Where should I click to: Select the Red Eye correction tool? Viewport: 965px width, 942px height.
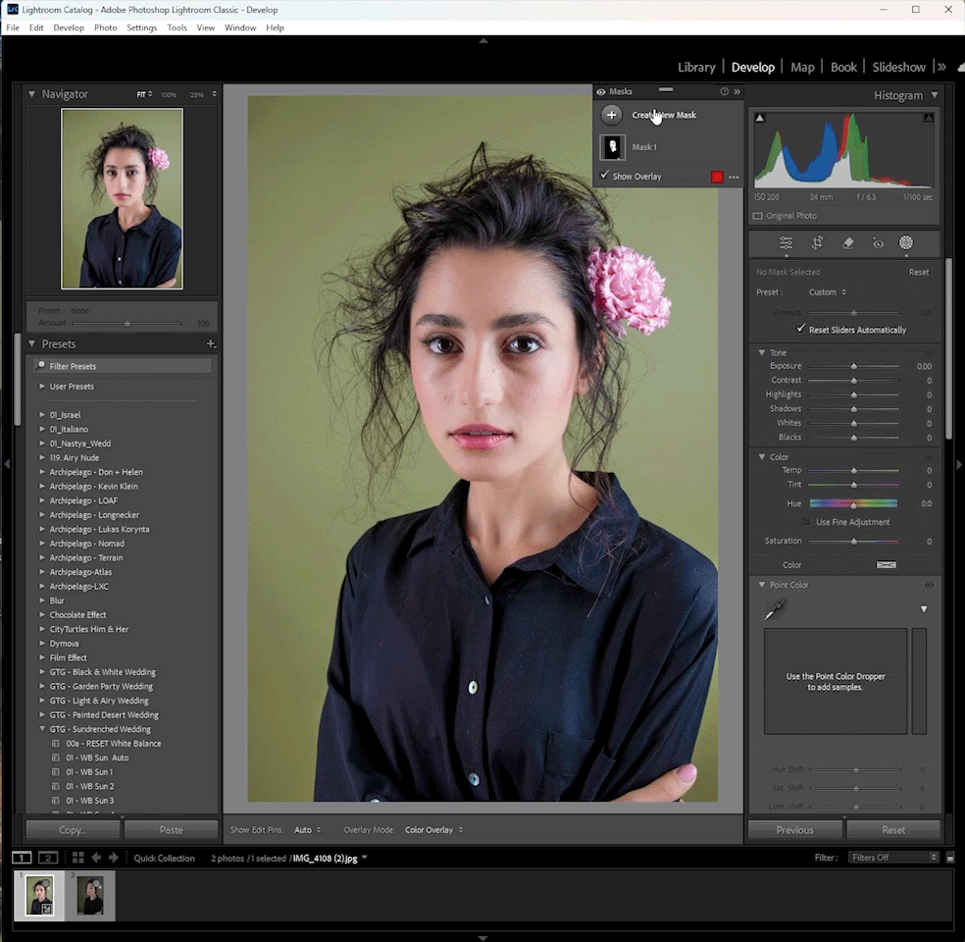(x=878, y=243)
